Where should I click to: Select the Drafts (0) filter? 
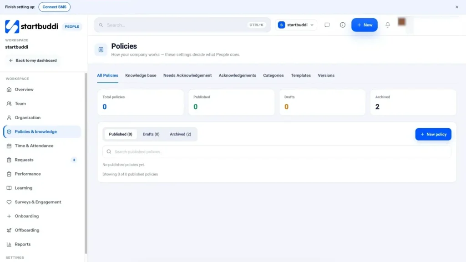coord(151,134)
